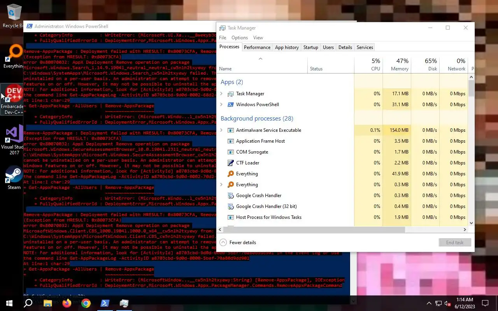Image resolution: width=498 pixels, height=311 pixels.
Task: Select the Processes tab
Action: [229, 47]
